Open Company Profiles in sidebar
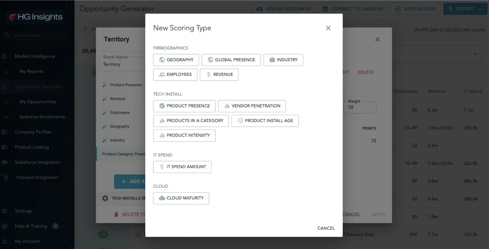Screen dimensions: 489x249 coord(33,132)
